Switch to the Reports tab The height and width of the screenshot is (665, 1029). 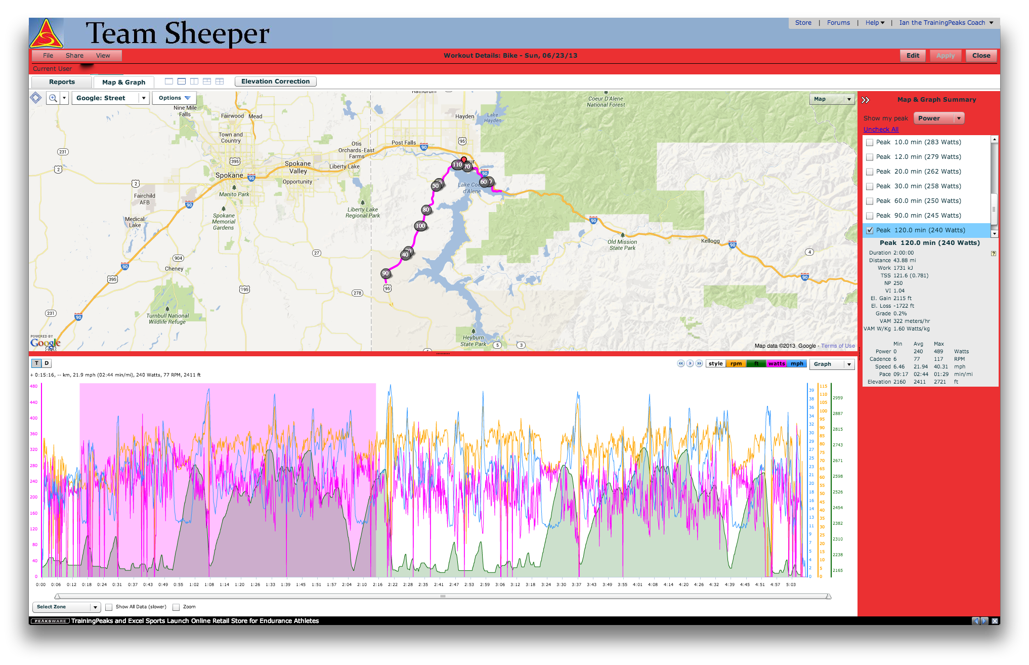point(62,82)
